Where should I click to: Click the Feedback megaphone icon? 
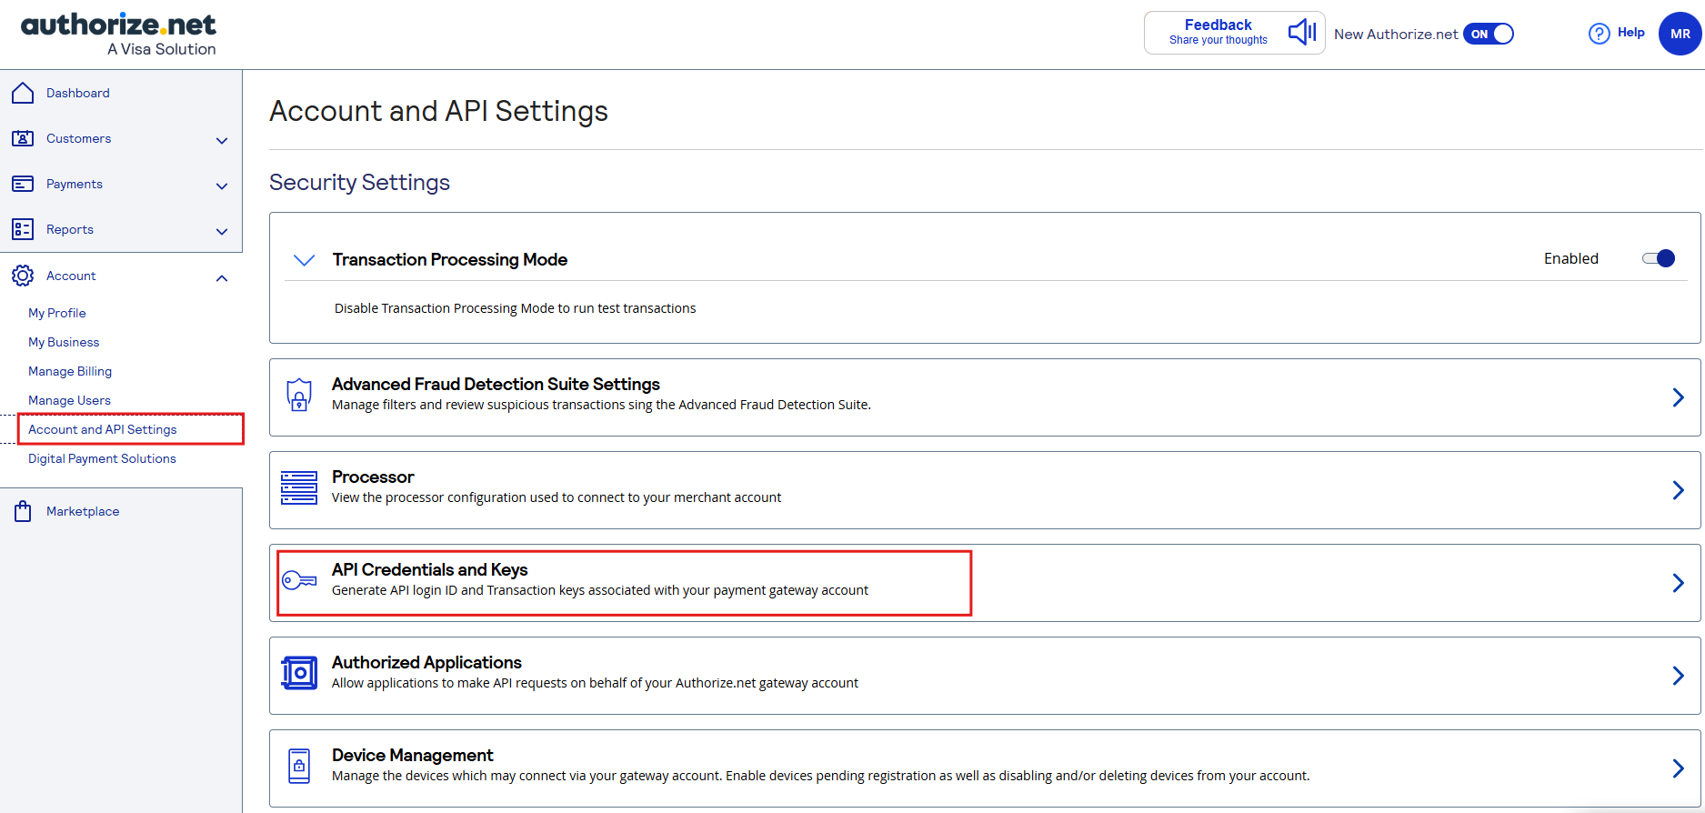(x=1301, y=33)
